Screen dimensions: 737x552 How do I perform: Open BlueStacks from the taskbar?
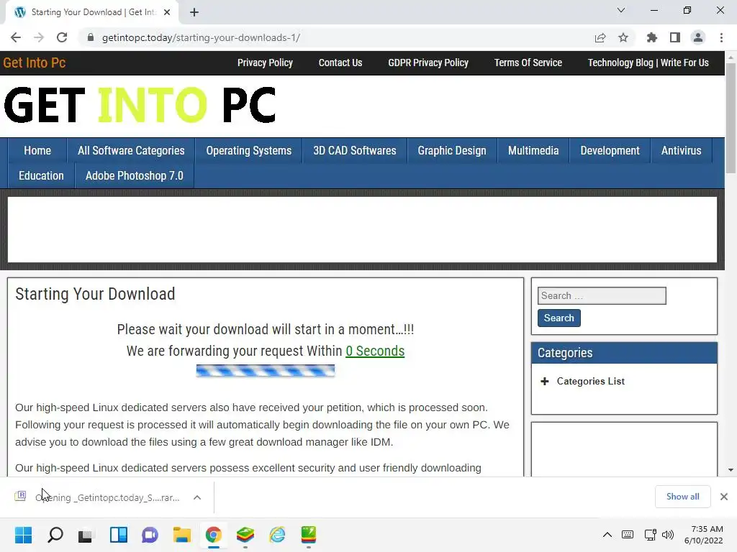(x=245, y=535)
